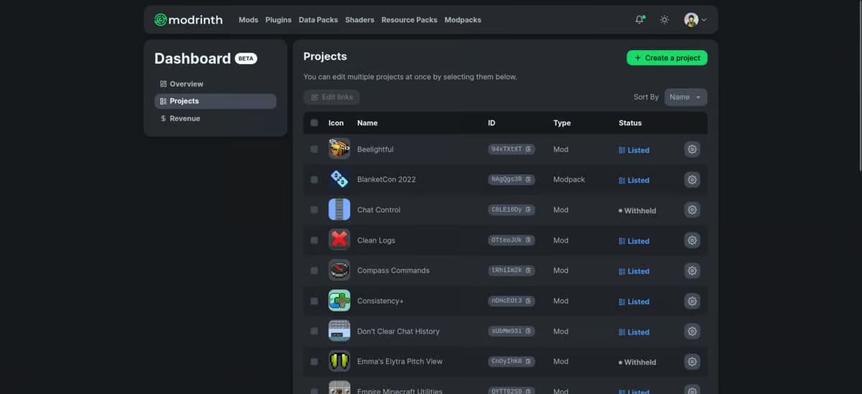
Task: Check the select-all checkbox in header
Action: (x=314, y=123)
